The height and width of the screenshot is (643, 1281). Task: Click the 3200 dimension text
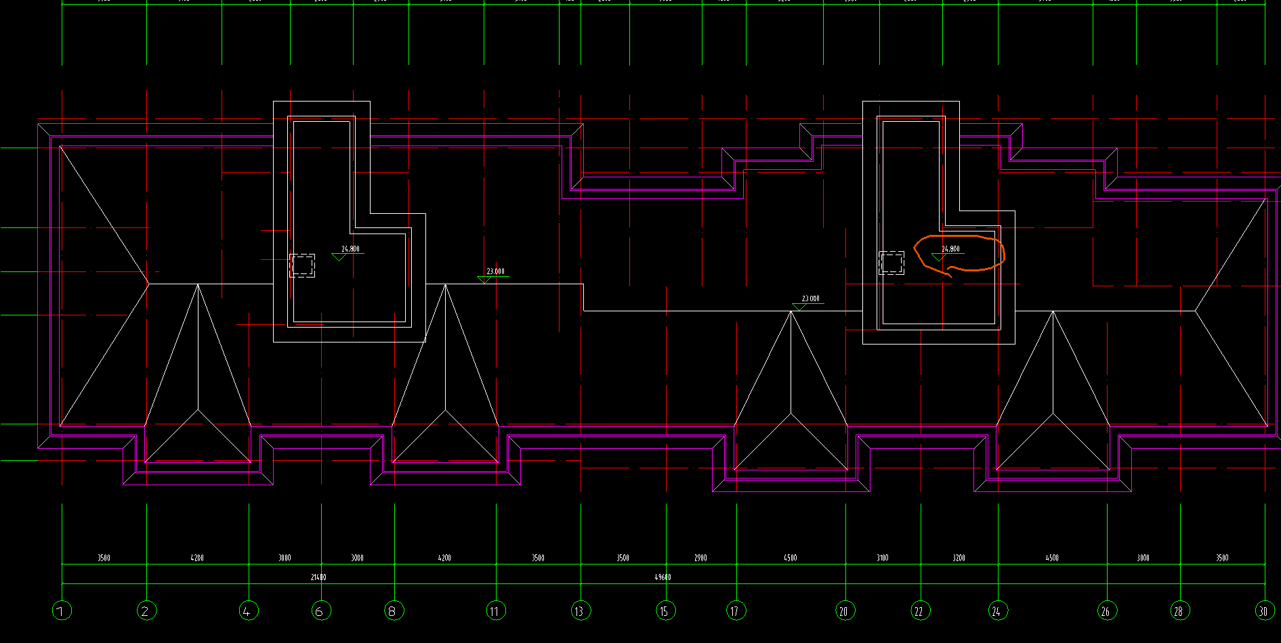click(x=959, y=558)
